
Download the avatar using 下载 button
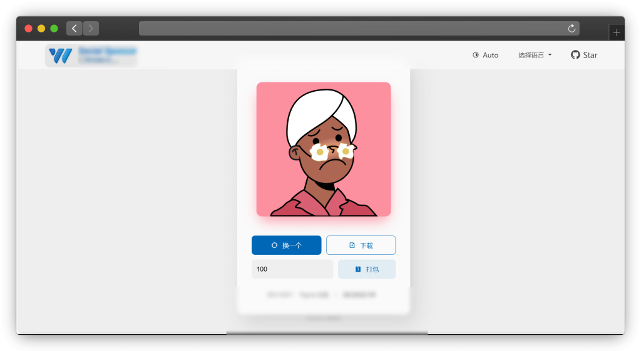[361, 245]
